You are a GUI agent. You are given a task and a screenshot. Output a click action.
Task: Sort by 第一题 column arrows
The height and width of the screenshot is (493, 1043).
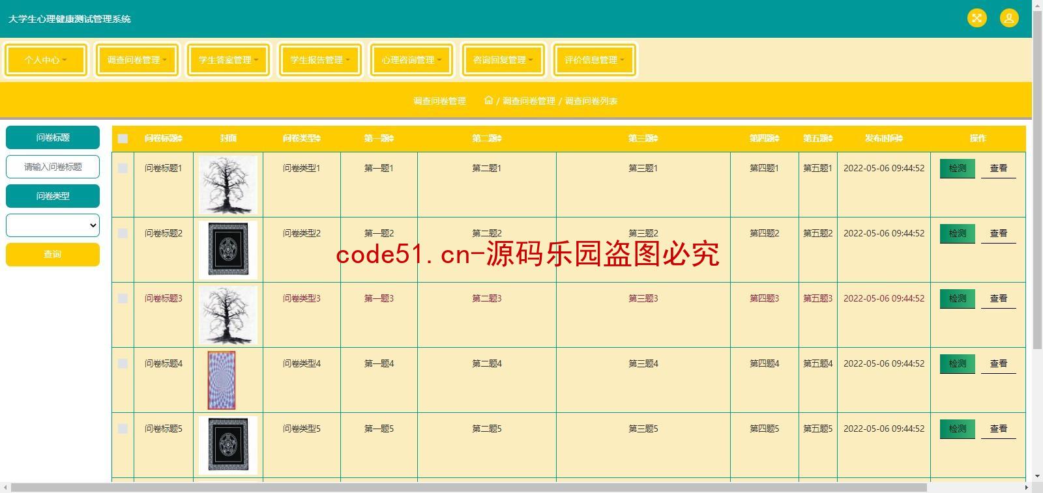pos(391,138)
